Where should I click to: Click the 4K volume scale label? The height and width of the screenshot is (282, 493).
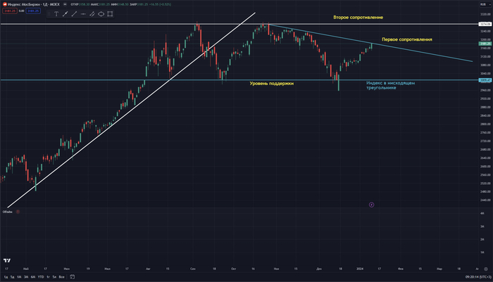click(482, 214)
